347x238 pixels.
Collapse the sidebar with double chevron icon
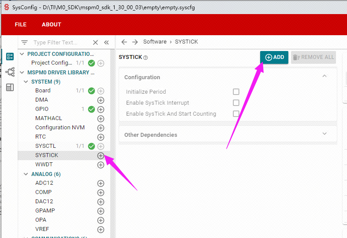click(106, 42)
